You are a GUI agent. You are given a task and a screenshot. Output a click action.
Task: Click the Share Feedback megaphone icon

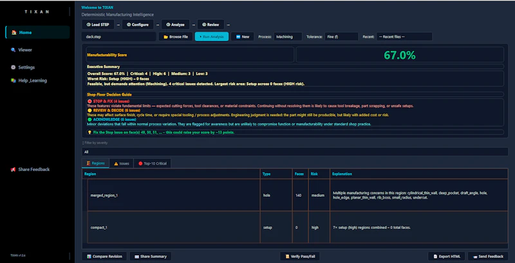(13, 170)
